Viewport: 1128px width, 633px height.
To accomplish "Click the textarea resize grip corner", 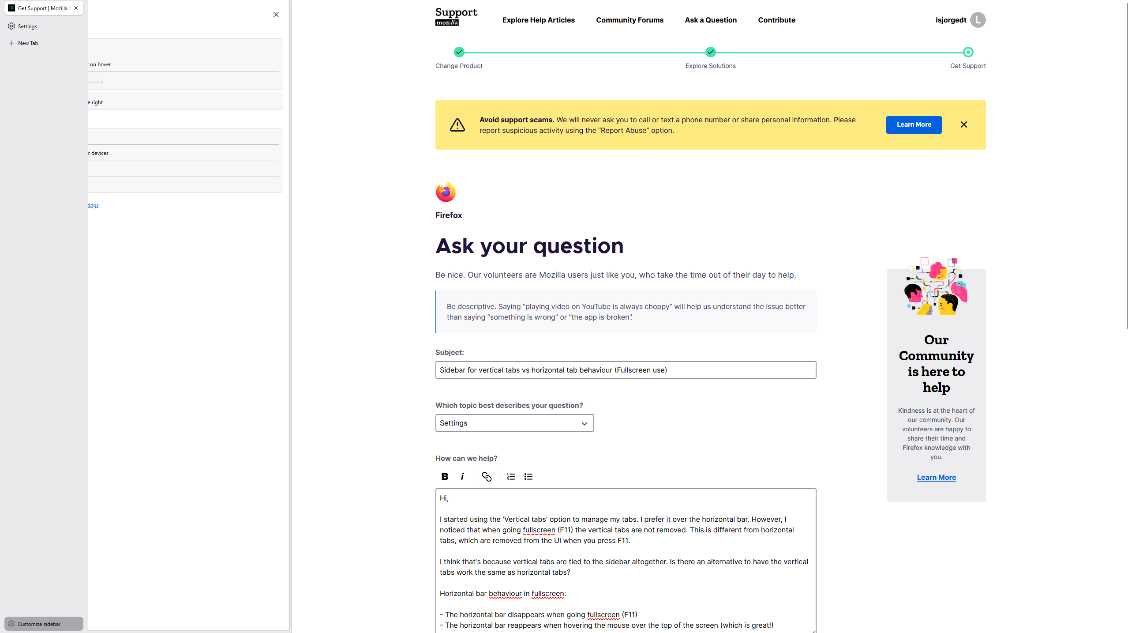I will pos(813,631).
